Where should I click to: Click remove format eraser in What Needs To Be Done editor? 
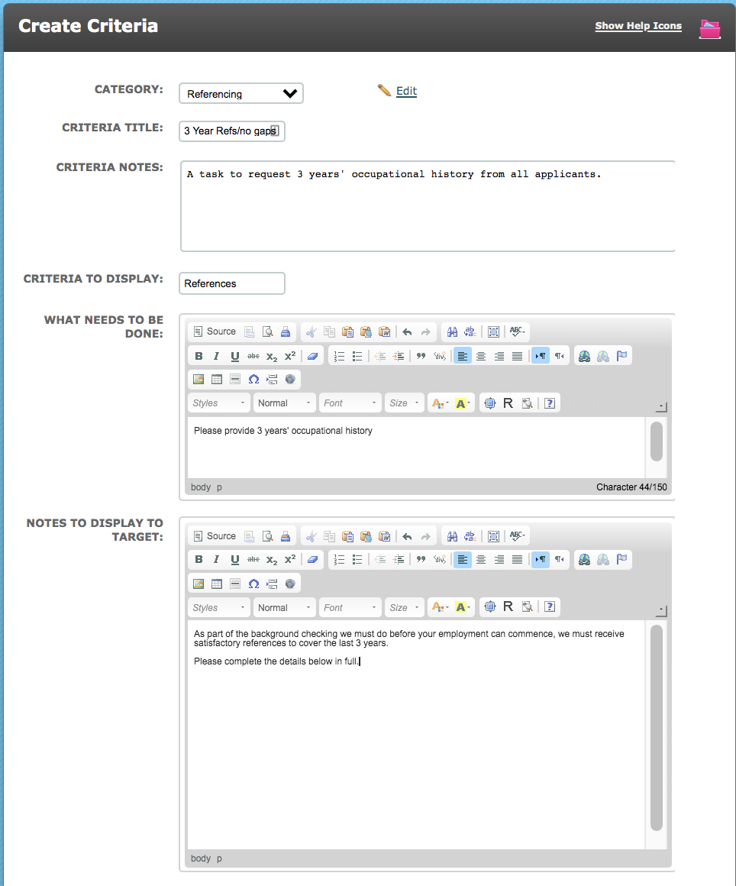tap(312, 356)
